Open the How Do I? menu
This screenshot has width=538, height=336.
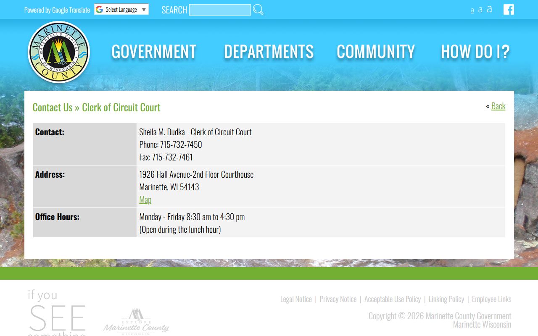coord(475,52)
